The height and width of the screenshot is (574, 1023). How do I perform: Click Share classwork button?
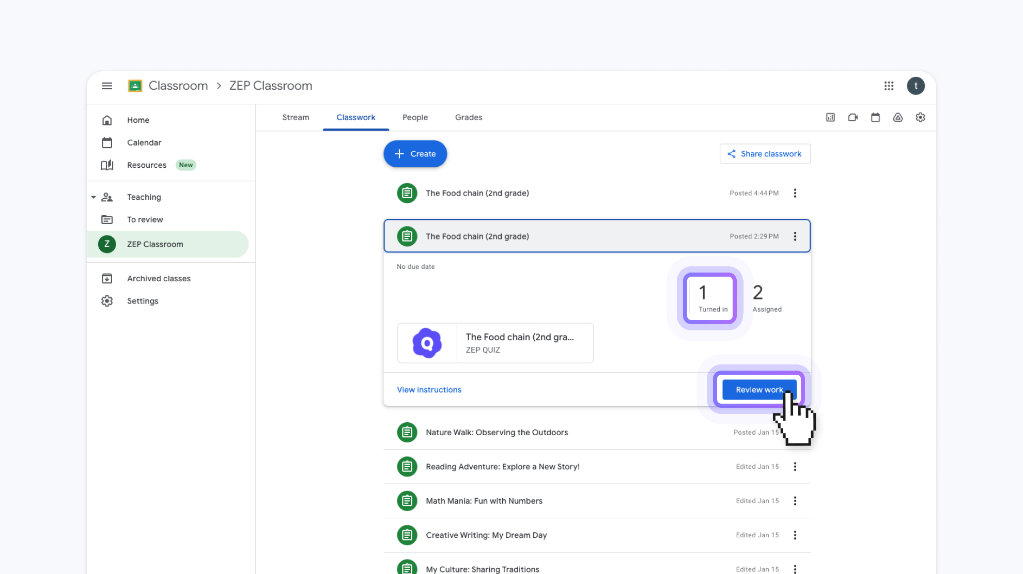point(765,154)
